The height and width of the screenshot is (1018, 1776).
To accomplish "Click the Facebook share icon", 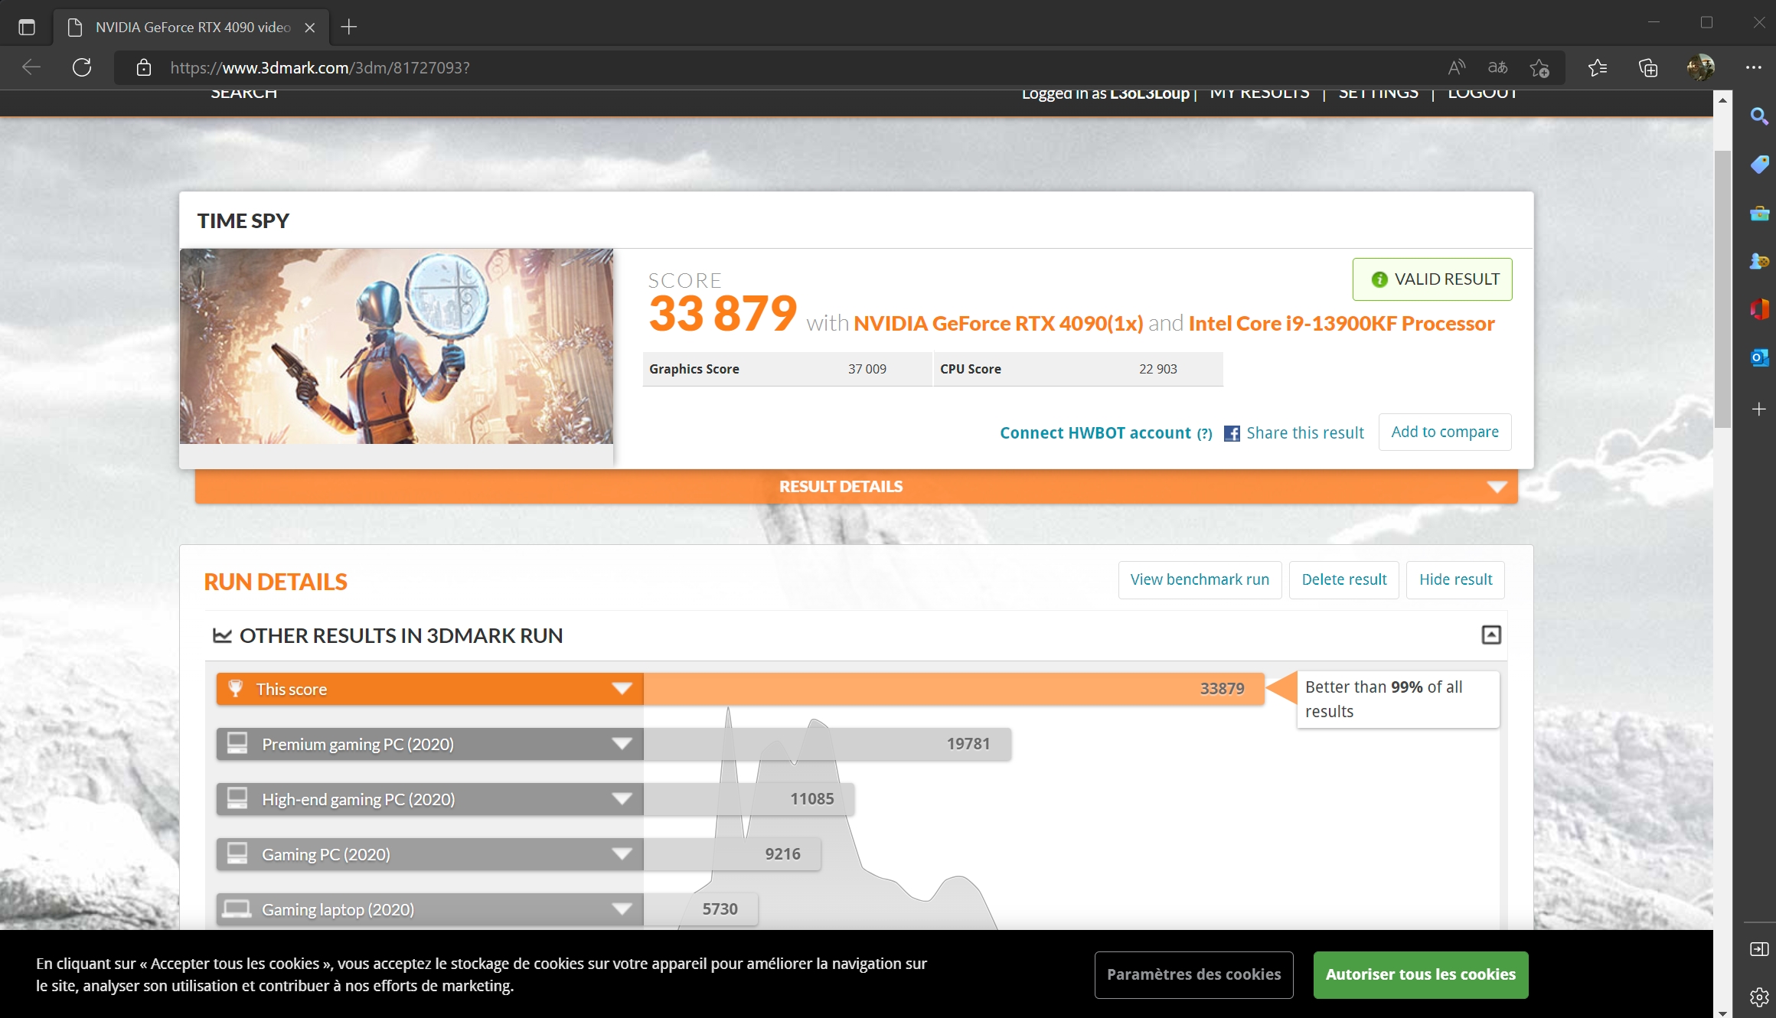I will coord(1232,433).
